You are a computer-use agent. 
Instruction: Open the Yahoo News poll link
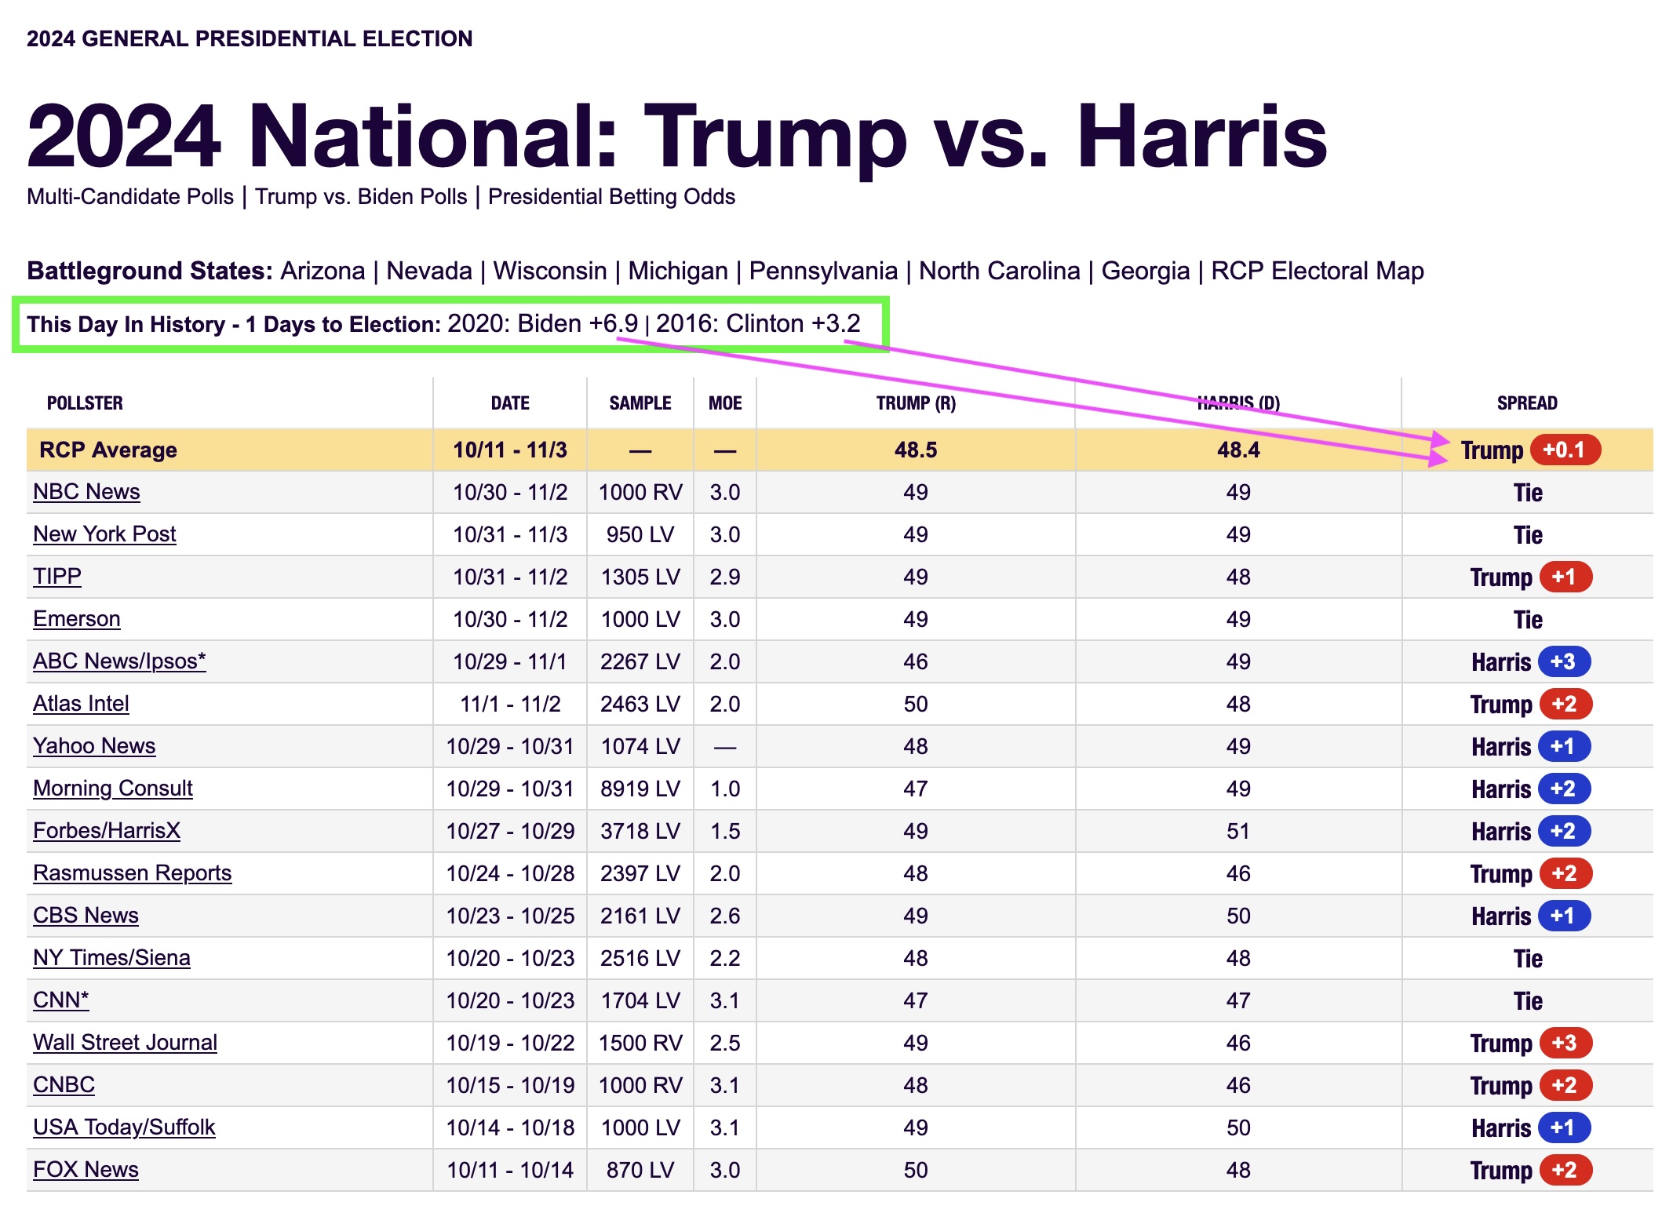94,746
